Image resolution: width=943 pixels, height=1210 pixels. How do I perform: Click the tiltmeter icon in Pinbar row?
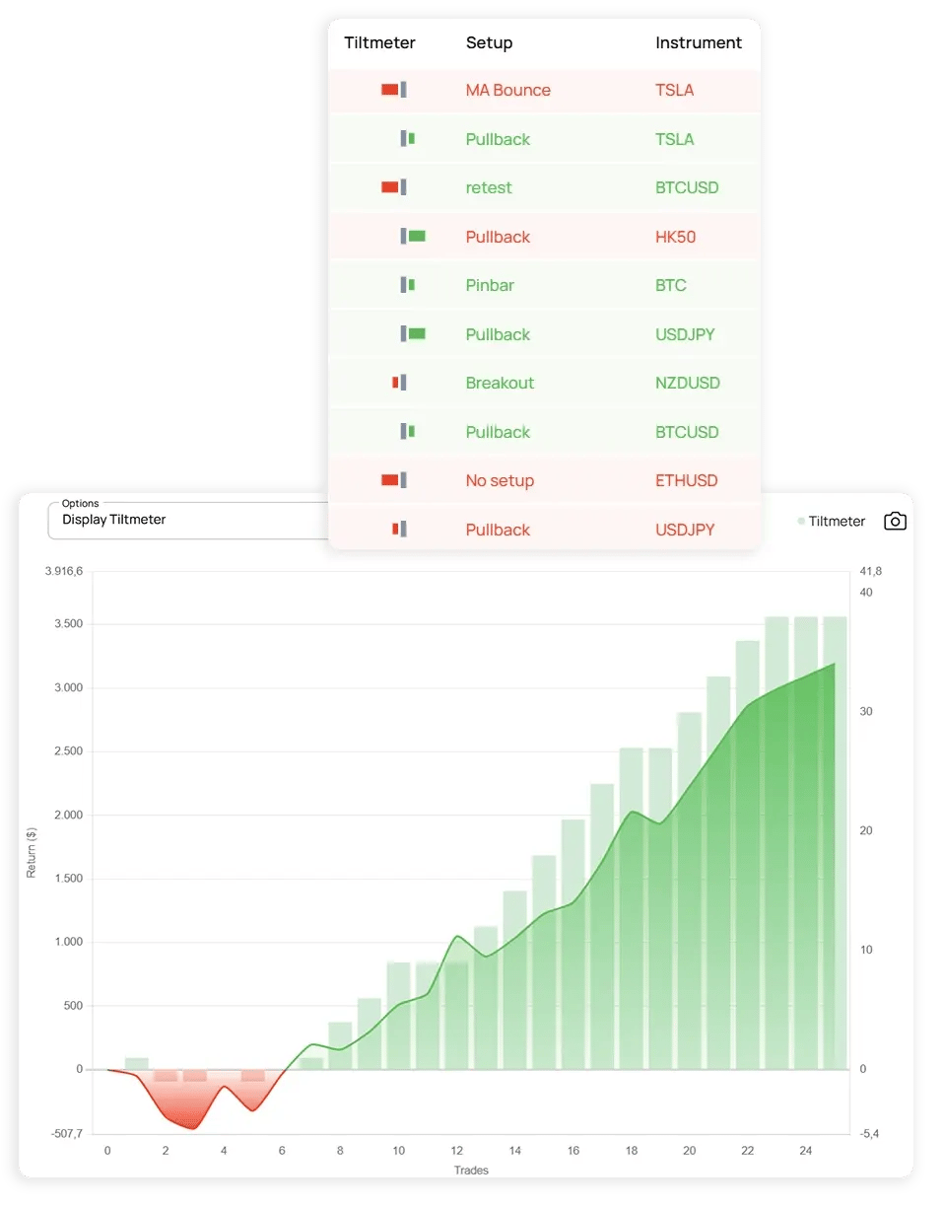407,285
